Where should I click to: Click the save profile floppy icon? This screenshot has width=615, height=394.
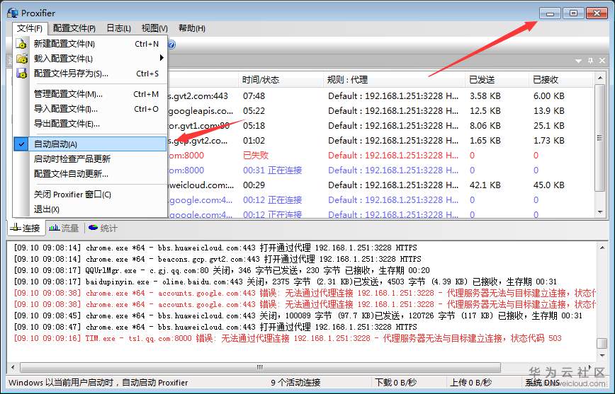coord(22,74)
